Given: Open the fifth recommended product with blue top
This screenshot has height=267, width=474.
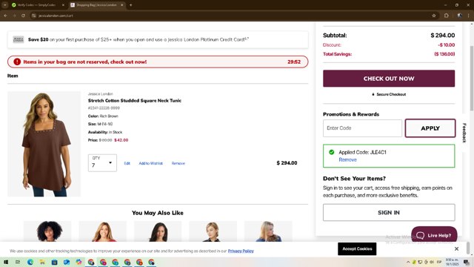Looking at the screenshot, I should click(x=268, y=231).
